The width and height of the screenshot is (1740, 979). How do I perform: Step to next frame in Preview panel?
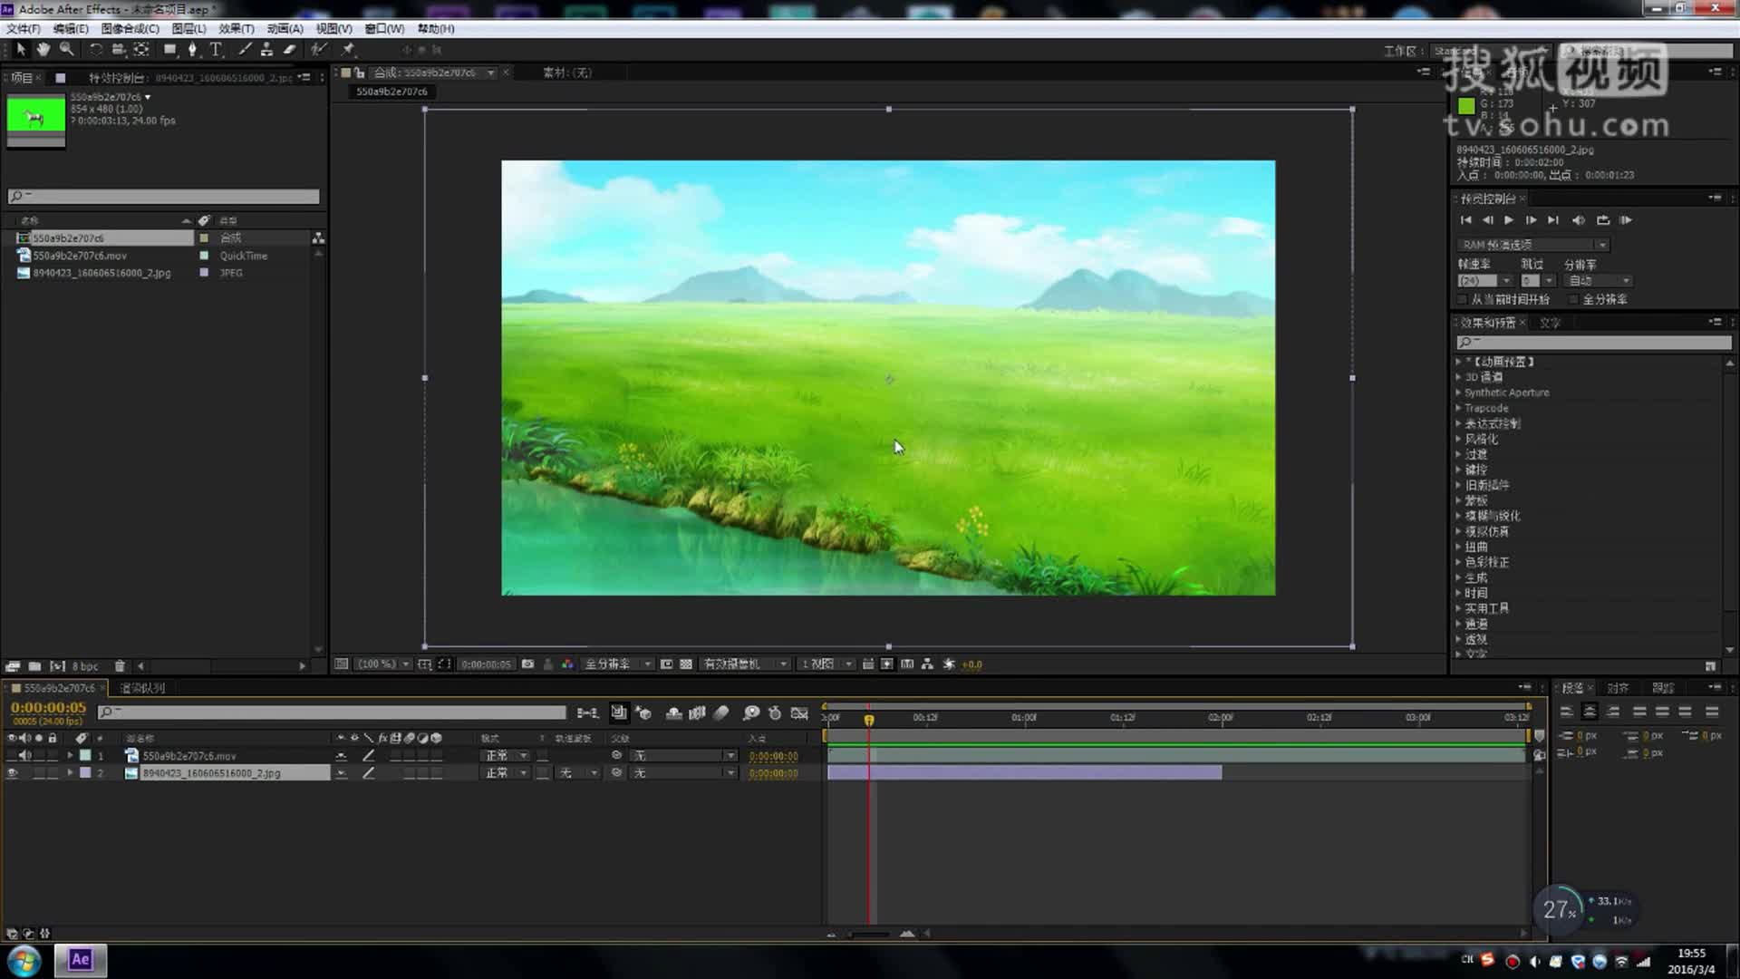click(1531, 220)
